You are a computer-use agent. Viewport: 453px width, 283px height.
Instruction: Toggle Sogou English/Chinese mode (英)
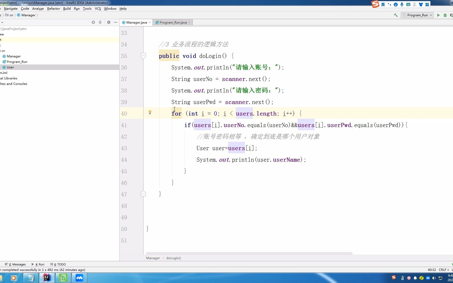pos(383,4)
